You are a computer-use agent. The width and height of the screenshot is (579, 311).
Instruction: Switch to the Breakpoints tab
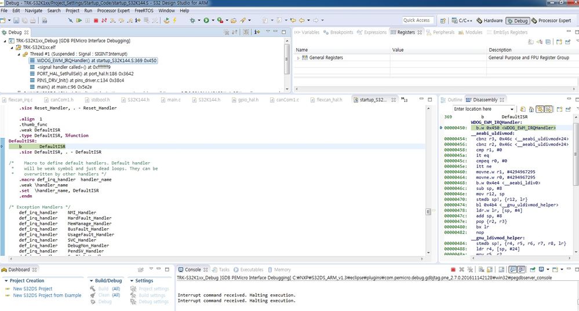click(338, 32)
